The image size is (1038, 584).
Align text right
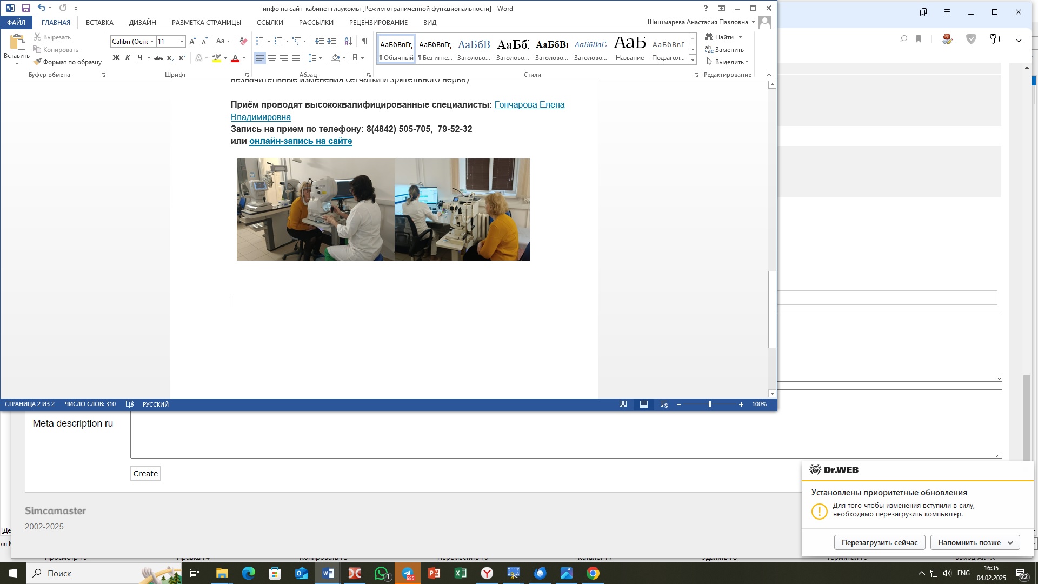[284, 58]
